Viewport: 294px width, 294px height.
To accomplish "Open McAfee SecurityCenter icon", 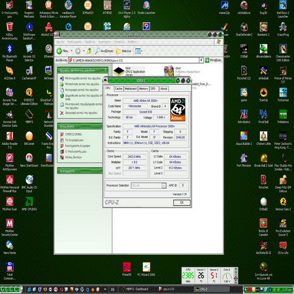I will [9, 228].
